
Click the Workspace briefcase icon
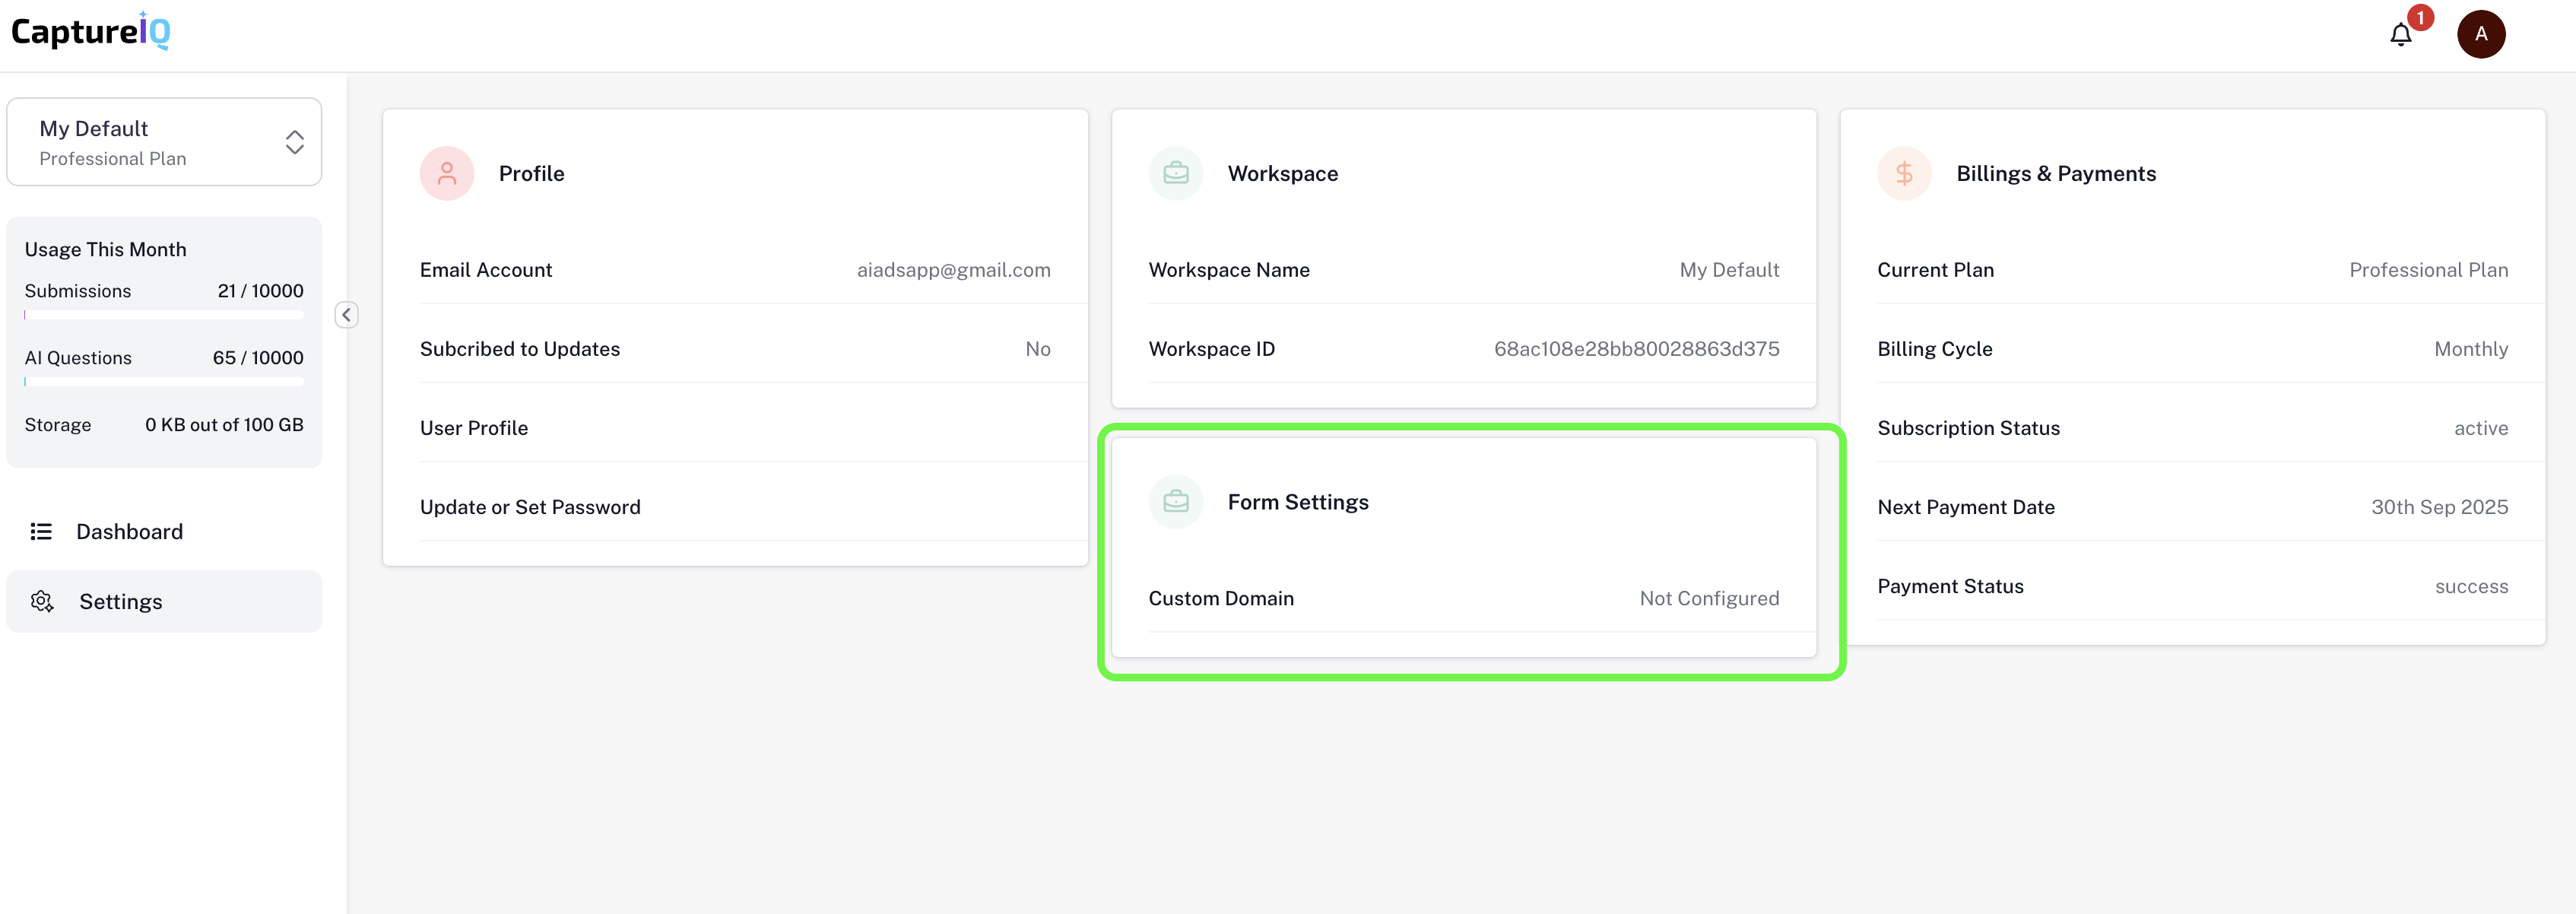pyautogui.click(x=1176, y=173)
